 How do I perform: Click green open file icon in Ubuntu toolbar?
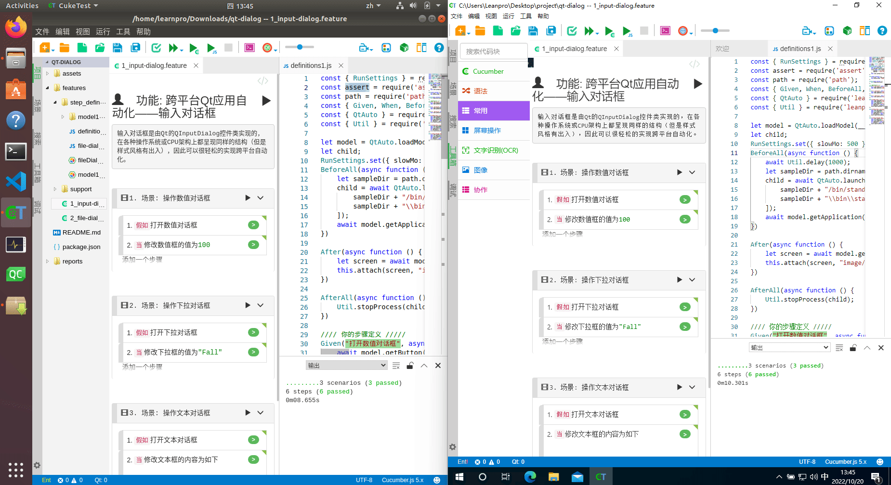(x=100, y=48)
